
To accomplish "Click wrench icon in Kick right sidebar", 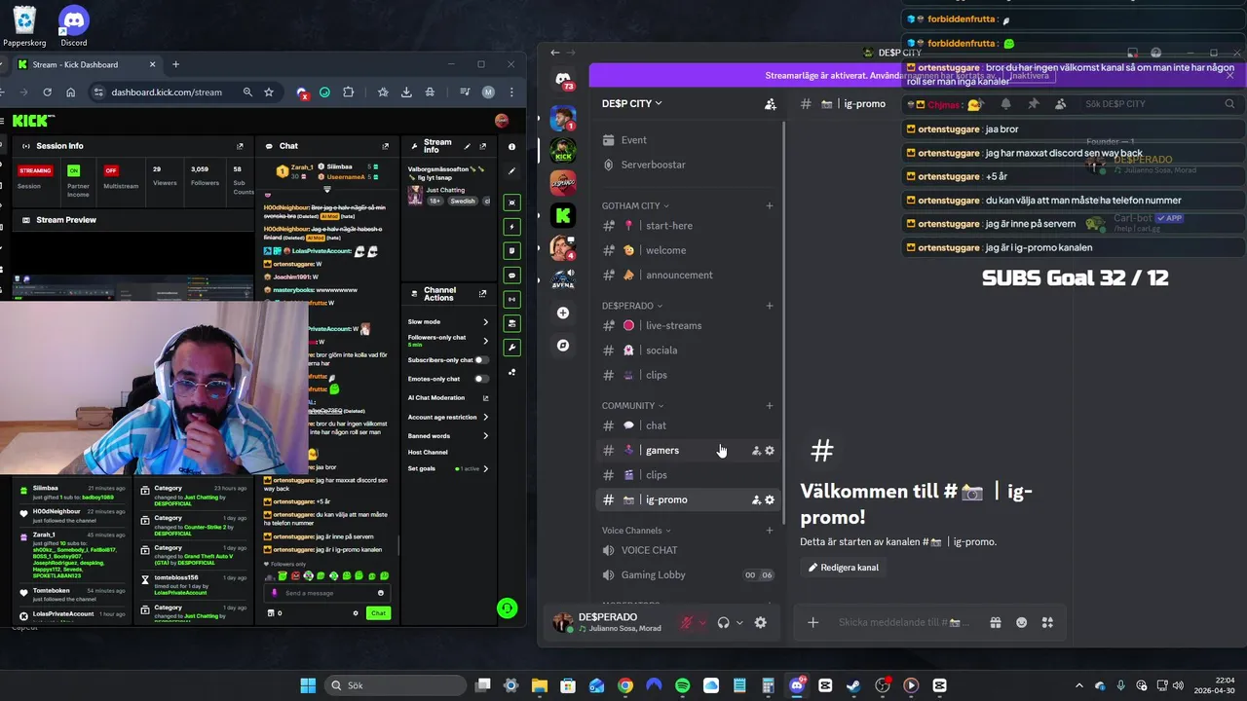I will point(511,348).
